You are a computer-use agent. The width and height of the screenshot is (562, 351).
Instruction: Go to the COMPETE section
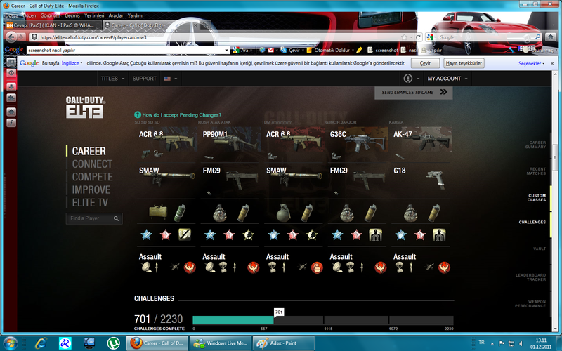tap(93, 177)
